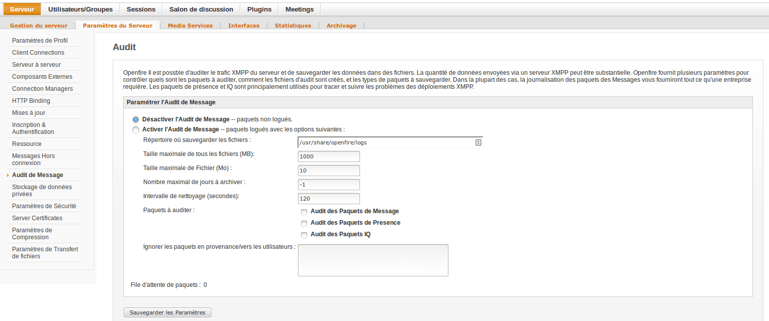Open the Plugins tab
This screenshot has width=769, height=321.
[x=259, y=9]
